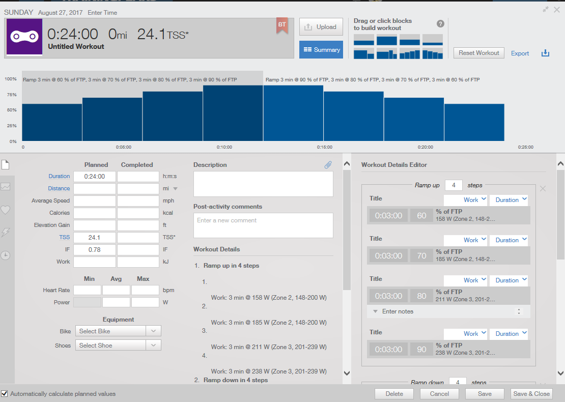The width and height of the screenshot is (565, 402).
Task: Add the four-step ramp up workout block
Action: [x=409, y=53]
